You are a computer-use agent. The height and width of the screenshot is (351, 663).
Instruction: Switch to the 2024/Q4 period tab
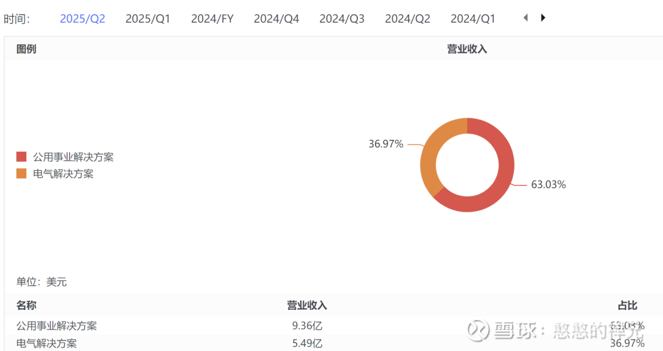click(276, 19)
